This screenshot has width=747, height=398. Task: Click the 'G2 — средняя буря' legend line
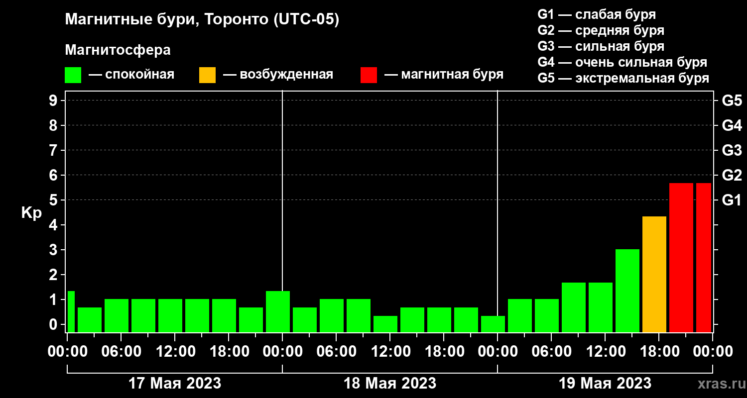(601, 30)
